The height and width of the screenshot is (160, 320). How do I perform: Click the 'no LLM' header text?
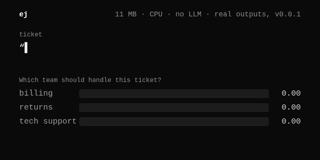pos(188,14)
